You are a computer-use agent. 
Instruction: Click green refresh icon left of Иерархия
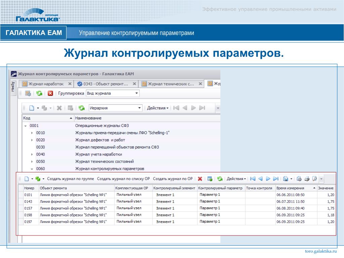click(x=82, y=108)
